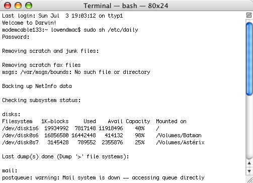
Task: Zoom the Terminal with green button
Action: tap(29, 6)
